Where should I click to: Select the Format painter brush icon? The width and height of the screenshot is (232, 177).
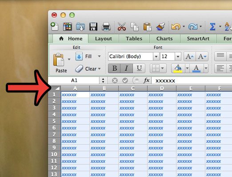tap(160, 27)
